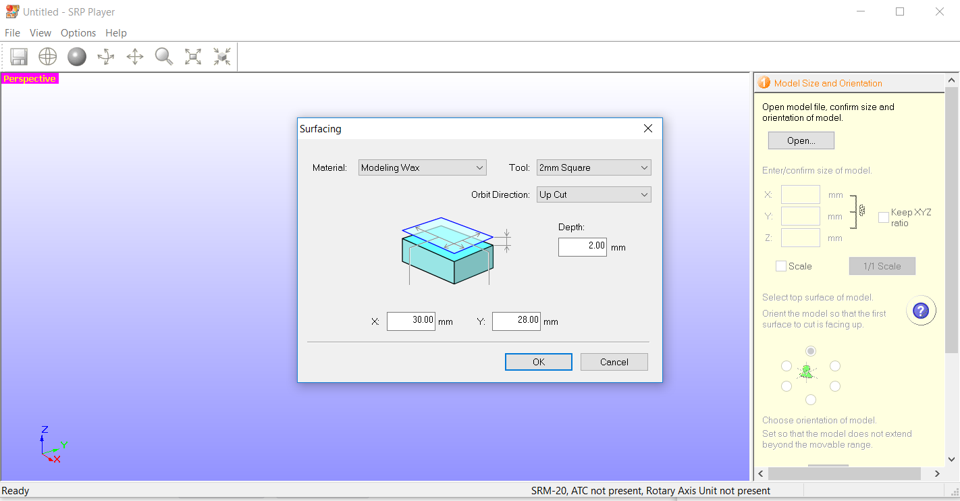Screen dimensions: 960x501
Task: Click the Fit to Screen toolbar icon
Action: pyautogui.click(x=193, y=57)
